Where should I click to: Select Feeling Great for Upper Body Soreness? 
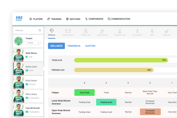pyautogui.click(x=85, y=112)
